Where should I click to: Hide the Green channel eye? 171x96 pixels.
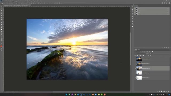tap(135, 12)
